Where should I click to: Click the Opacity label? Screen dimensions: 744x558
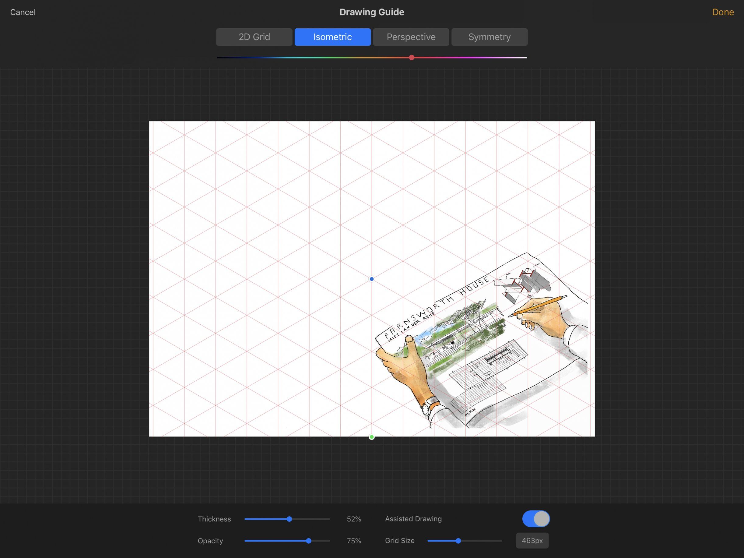click(210, 541)
